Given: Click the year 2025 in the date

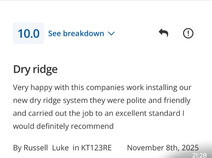Looking at the screenshot, I should [190, 148].
